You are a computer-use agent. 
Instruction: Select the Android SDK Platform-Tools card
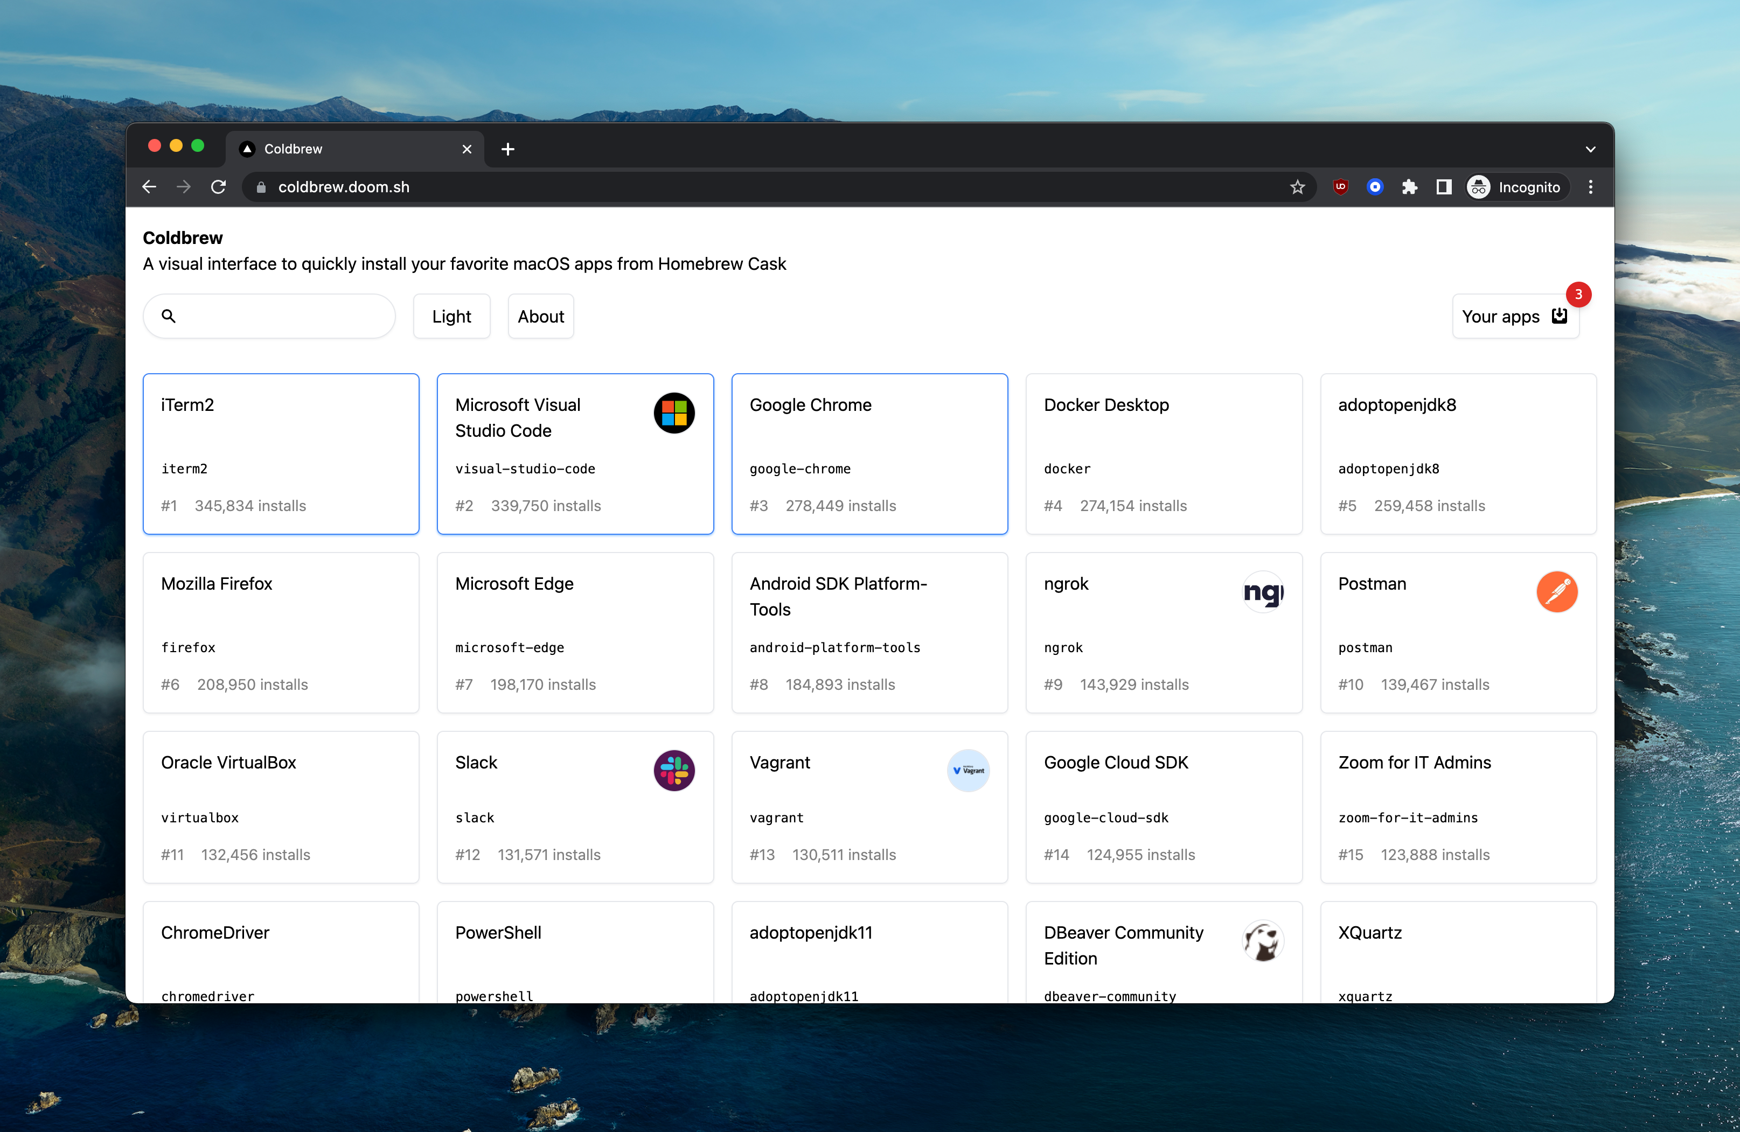coord(869,633)
